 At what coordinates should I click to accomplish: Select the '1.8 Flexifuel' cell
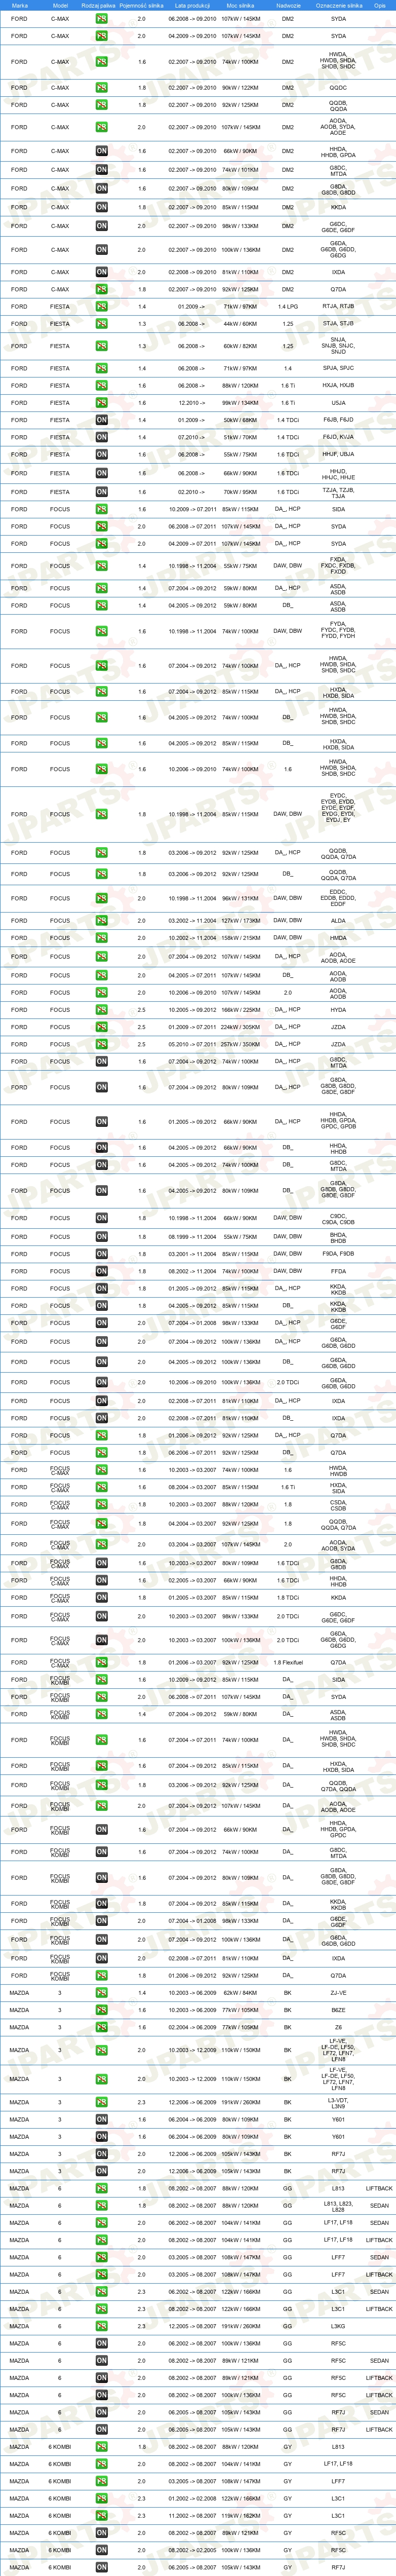pos(288,1662)
